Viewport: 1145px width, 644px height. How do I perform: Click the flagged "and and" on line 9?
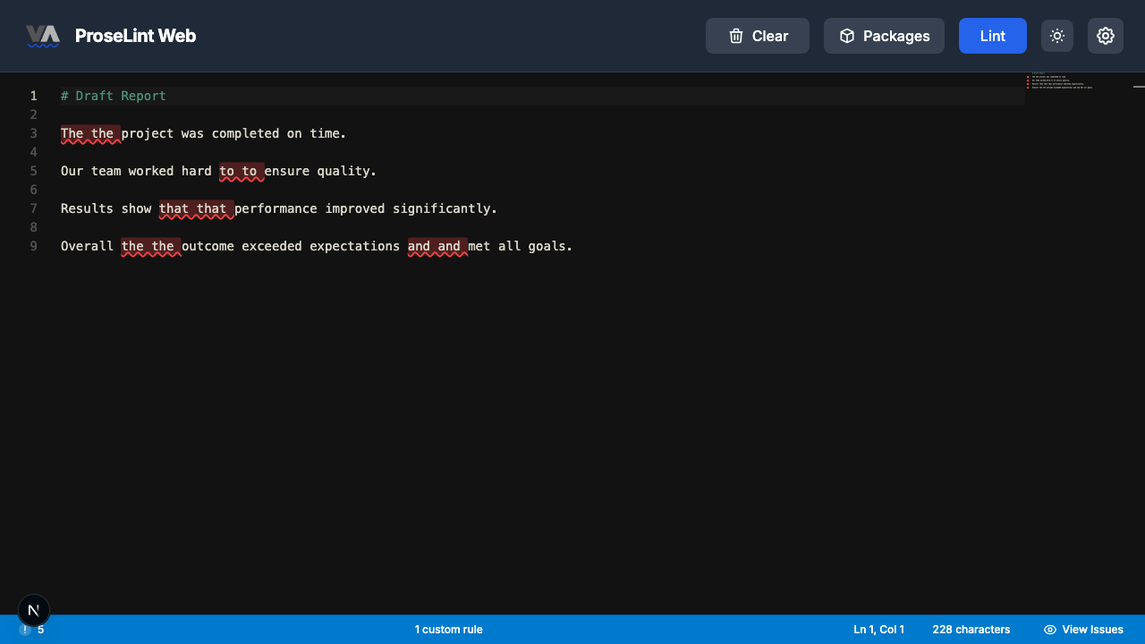point(436,246)
